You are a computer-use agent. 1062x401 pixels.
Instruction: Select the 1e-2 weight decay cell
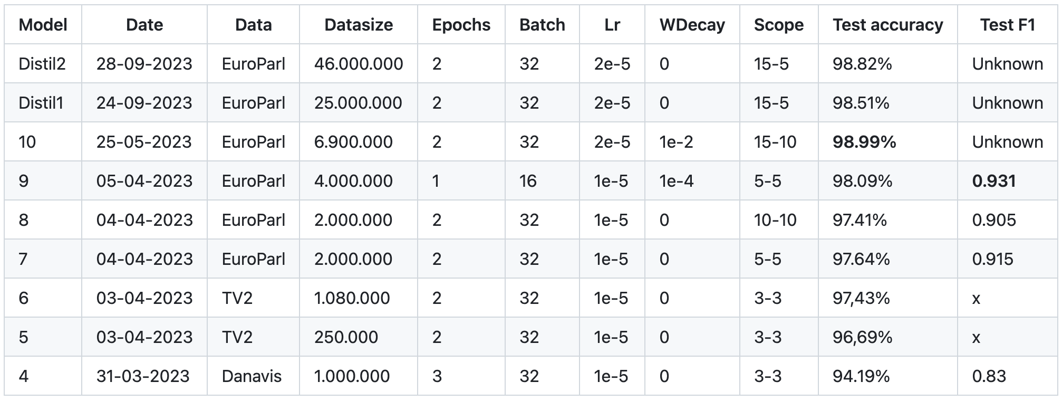click(x=676, y=142)
